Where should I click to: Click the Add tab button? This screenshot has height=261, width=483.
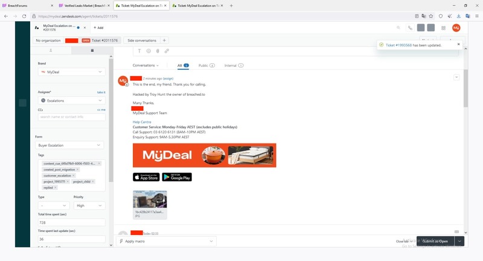(98, 28)
